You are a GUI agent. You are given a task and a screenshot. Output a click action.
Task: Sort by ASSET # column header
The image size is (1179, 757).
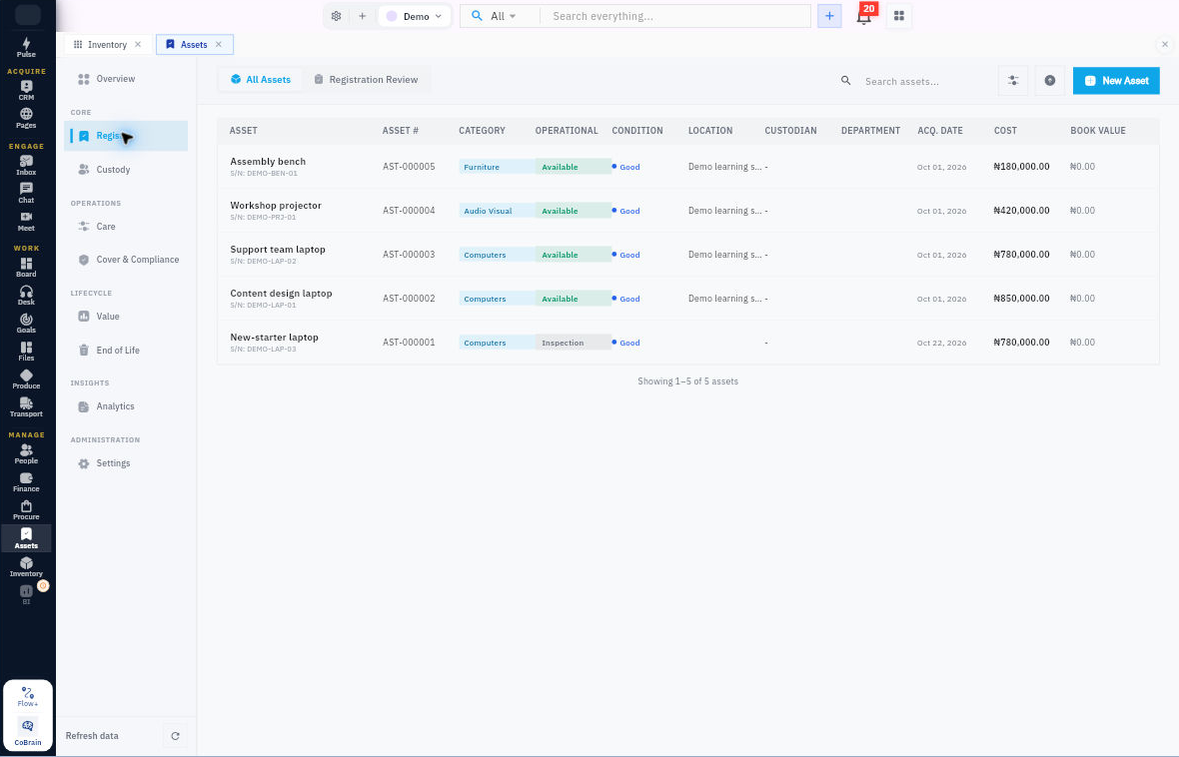[400, 131]
